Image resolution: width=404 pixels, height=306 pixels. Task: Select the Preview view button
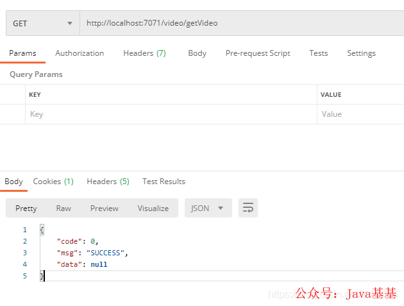(105, 208)
